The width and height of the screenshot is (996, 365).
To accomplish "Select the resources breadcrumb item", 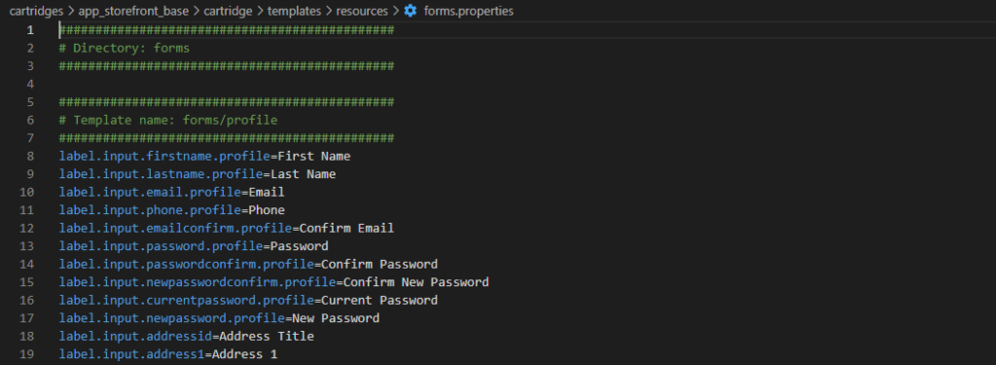I will 362,11.
